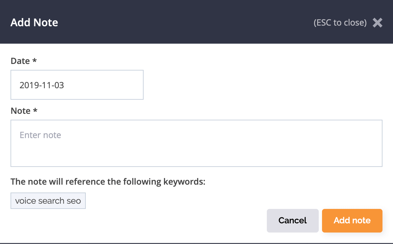Click the required asterisk beside Note
393x244 pixels.
(35, 110)
